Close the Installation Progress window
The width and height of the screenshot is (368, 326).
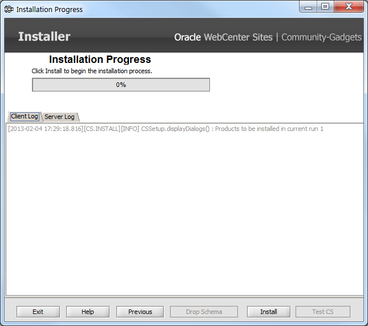[349, 7]
